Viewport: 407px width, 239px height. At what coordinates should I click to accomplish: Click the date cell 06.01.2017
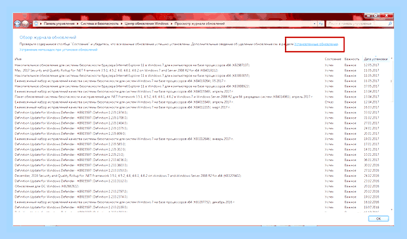tap(372, 160)
